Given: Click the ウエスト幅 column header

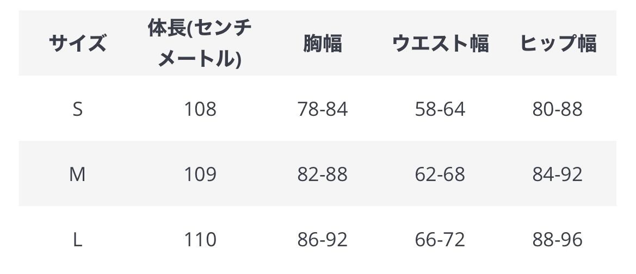Looking at the screenshot, I should coord(440,43).
